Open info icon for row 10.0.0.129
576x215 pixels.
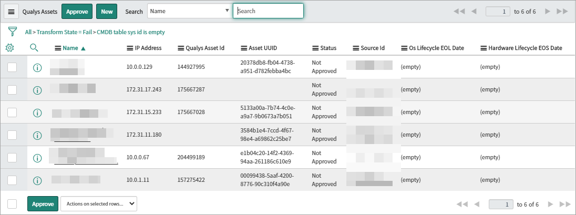37,68
